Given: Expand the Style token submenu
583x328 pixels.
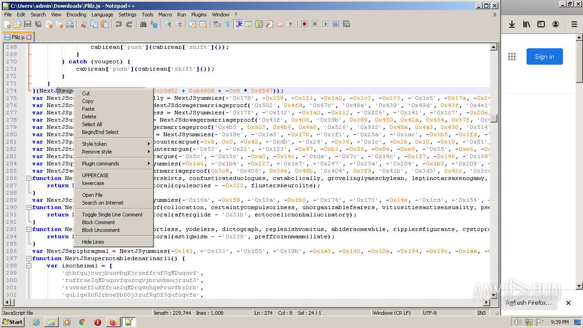Looking at the screenshot, I should pos(113,144).
